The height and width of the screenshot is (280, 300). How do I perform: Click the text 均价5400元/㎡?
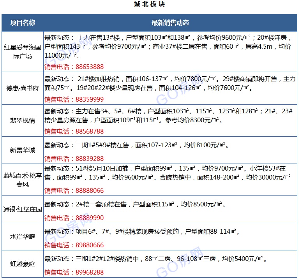(x=243, y=259)
